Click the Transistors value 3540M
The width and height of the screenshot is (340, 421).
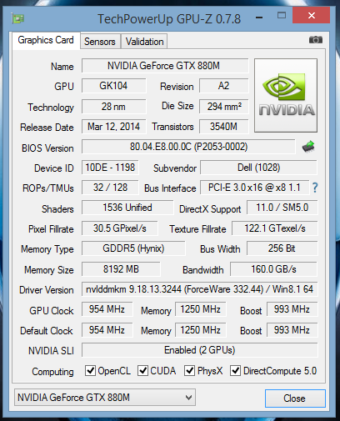click(x=224, y=127)
